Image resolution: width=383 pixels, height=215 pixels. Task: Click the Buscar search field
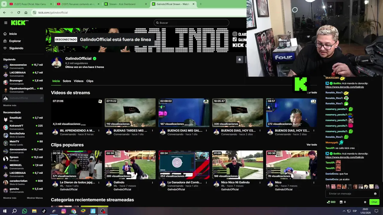[191, 23]
